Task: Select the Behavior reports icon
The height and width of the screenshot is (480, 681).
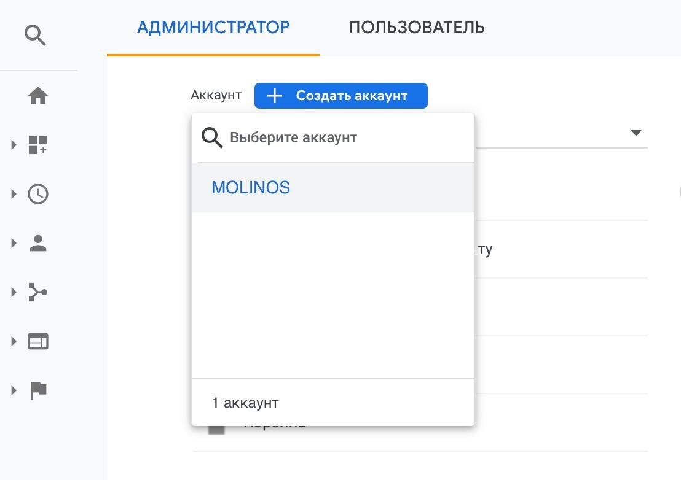Action: (38, 341)
